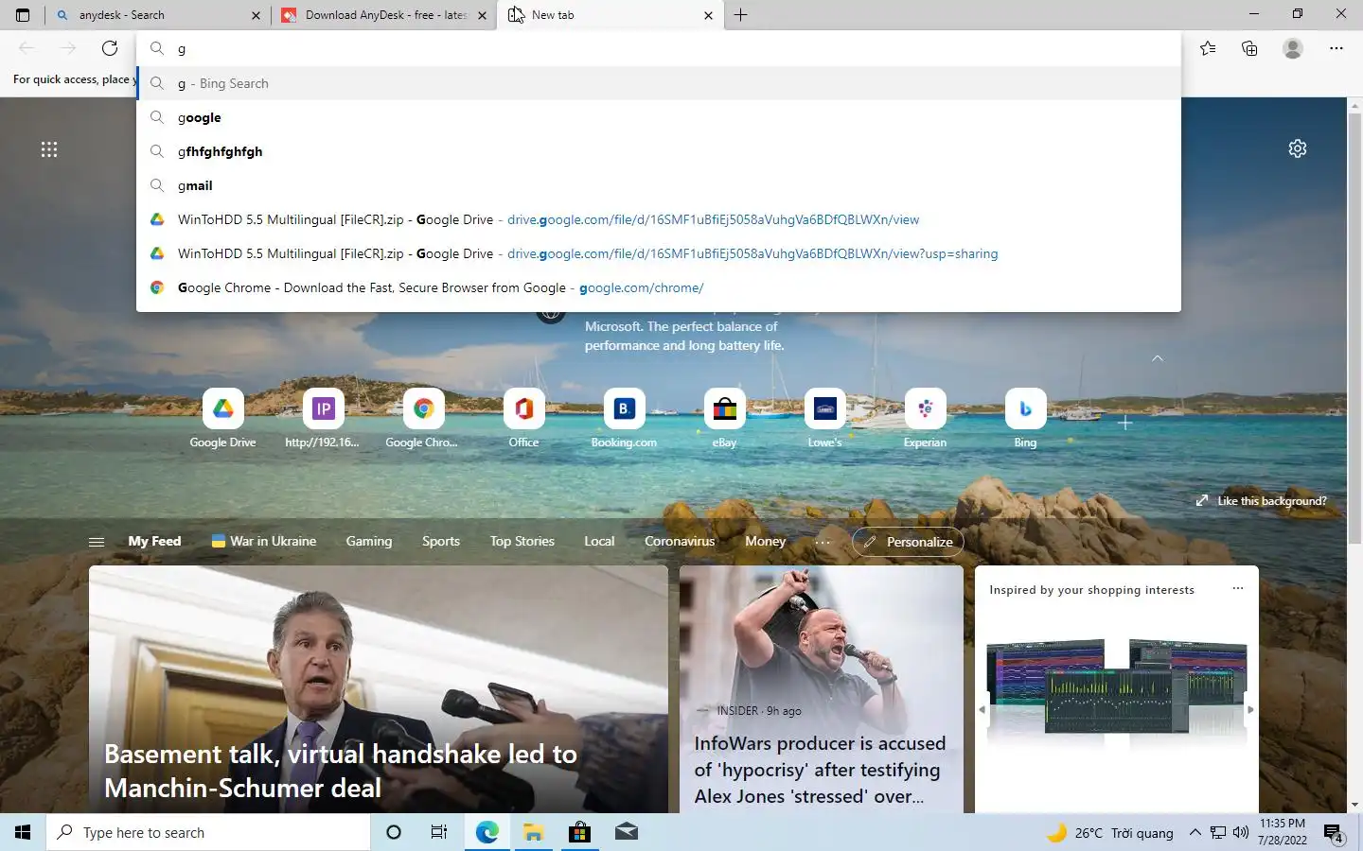This screenshot has width=1363, height=851.
Task: Click the clock showing 11:35 PM
Action: click(1283, 832)
